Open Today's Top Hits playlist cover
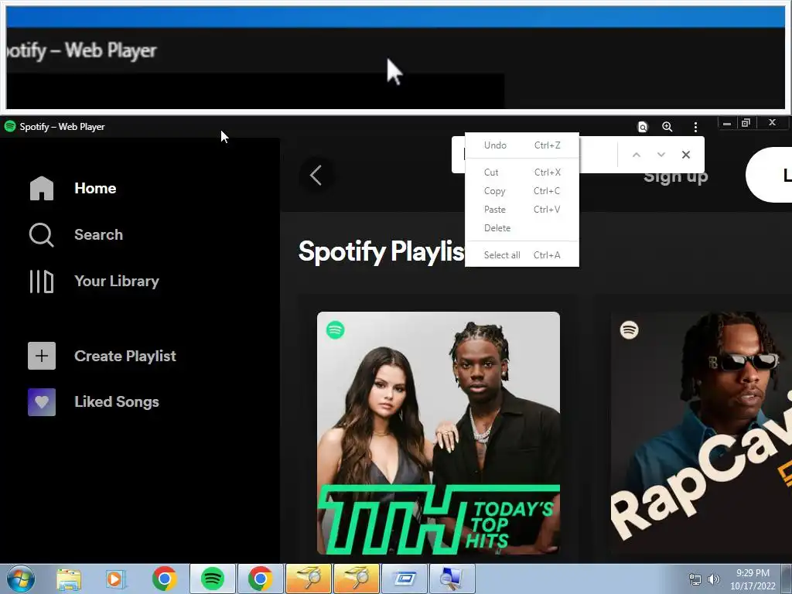 pyautogui.click(x=439, y=433)
